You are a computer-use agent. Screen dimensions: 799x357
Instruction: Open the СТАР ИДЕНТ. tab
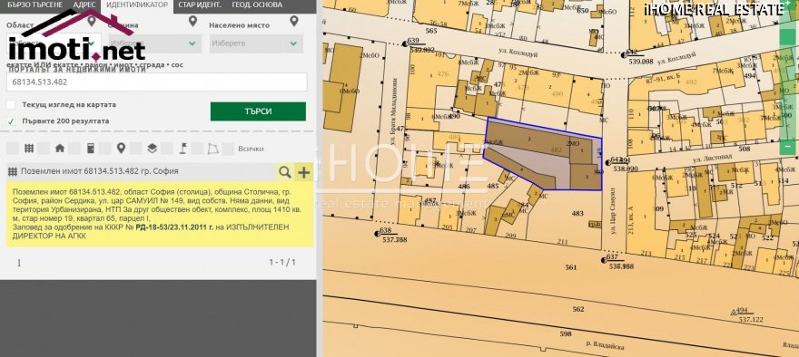point(201,5)
